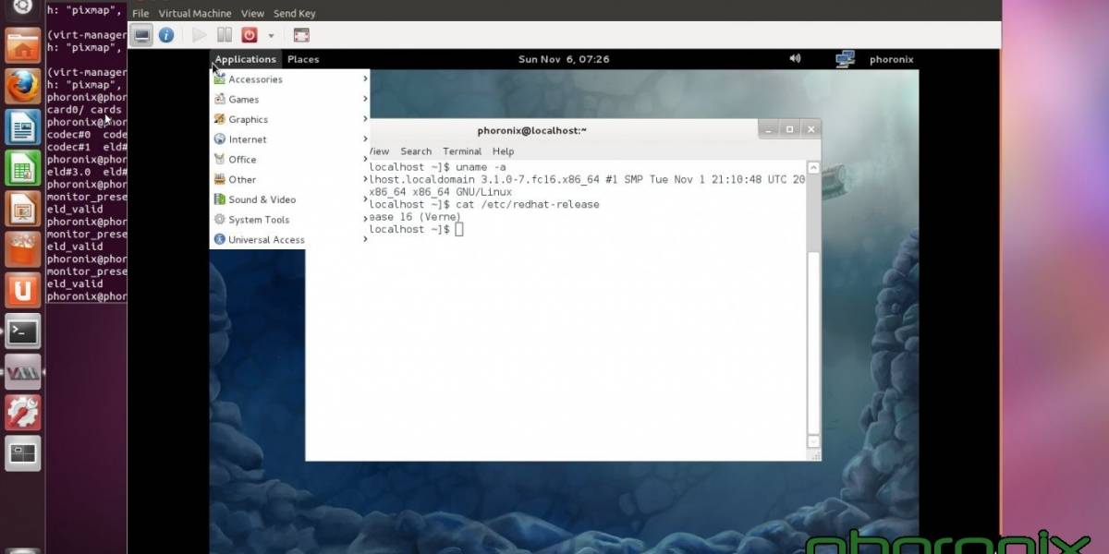Open the phoronix user menu
1109x554 pixels.
coord(891,59)
